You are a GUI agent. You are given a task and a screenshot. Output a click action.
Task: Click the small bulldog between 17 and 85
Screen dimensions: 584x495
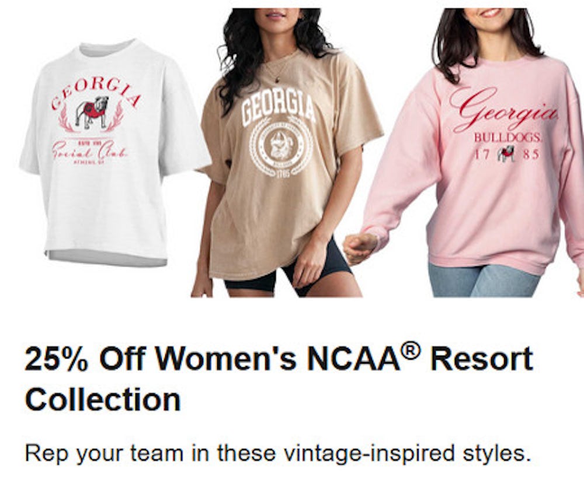pyautogui.click(x=506, y=155)
